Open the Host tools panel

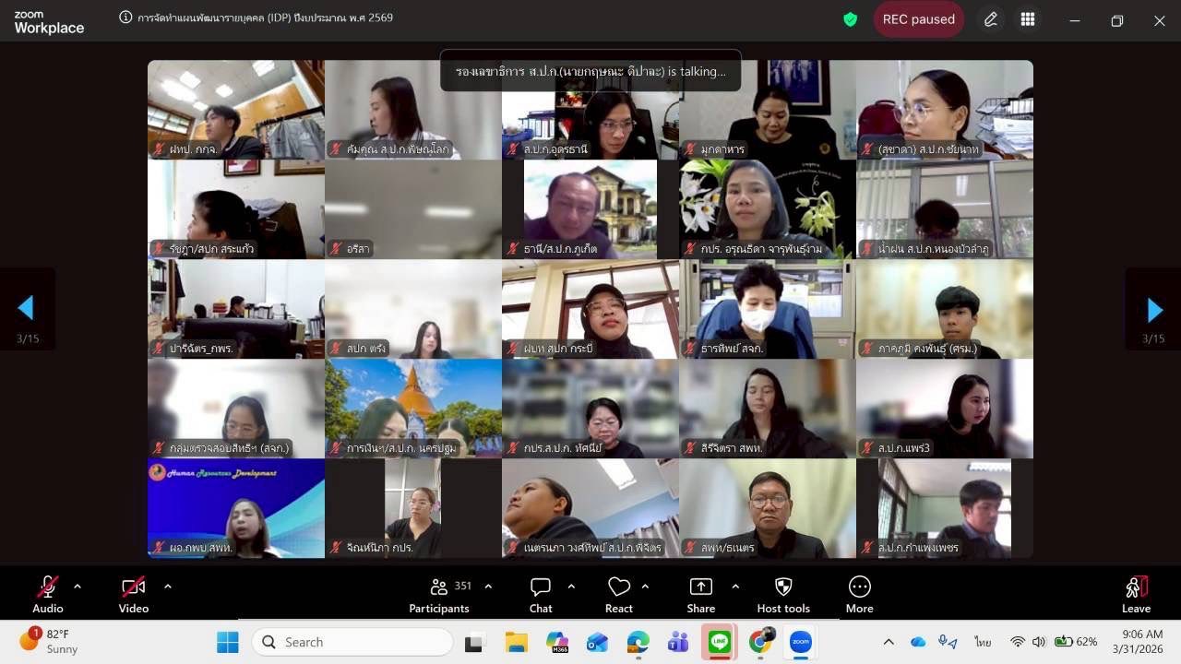[x=782, y=593]
